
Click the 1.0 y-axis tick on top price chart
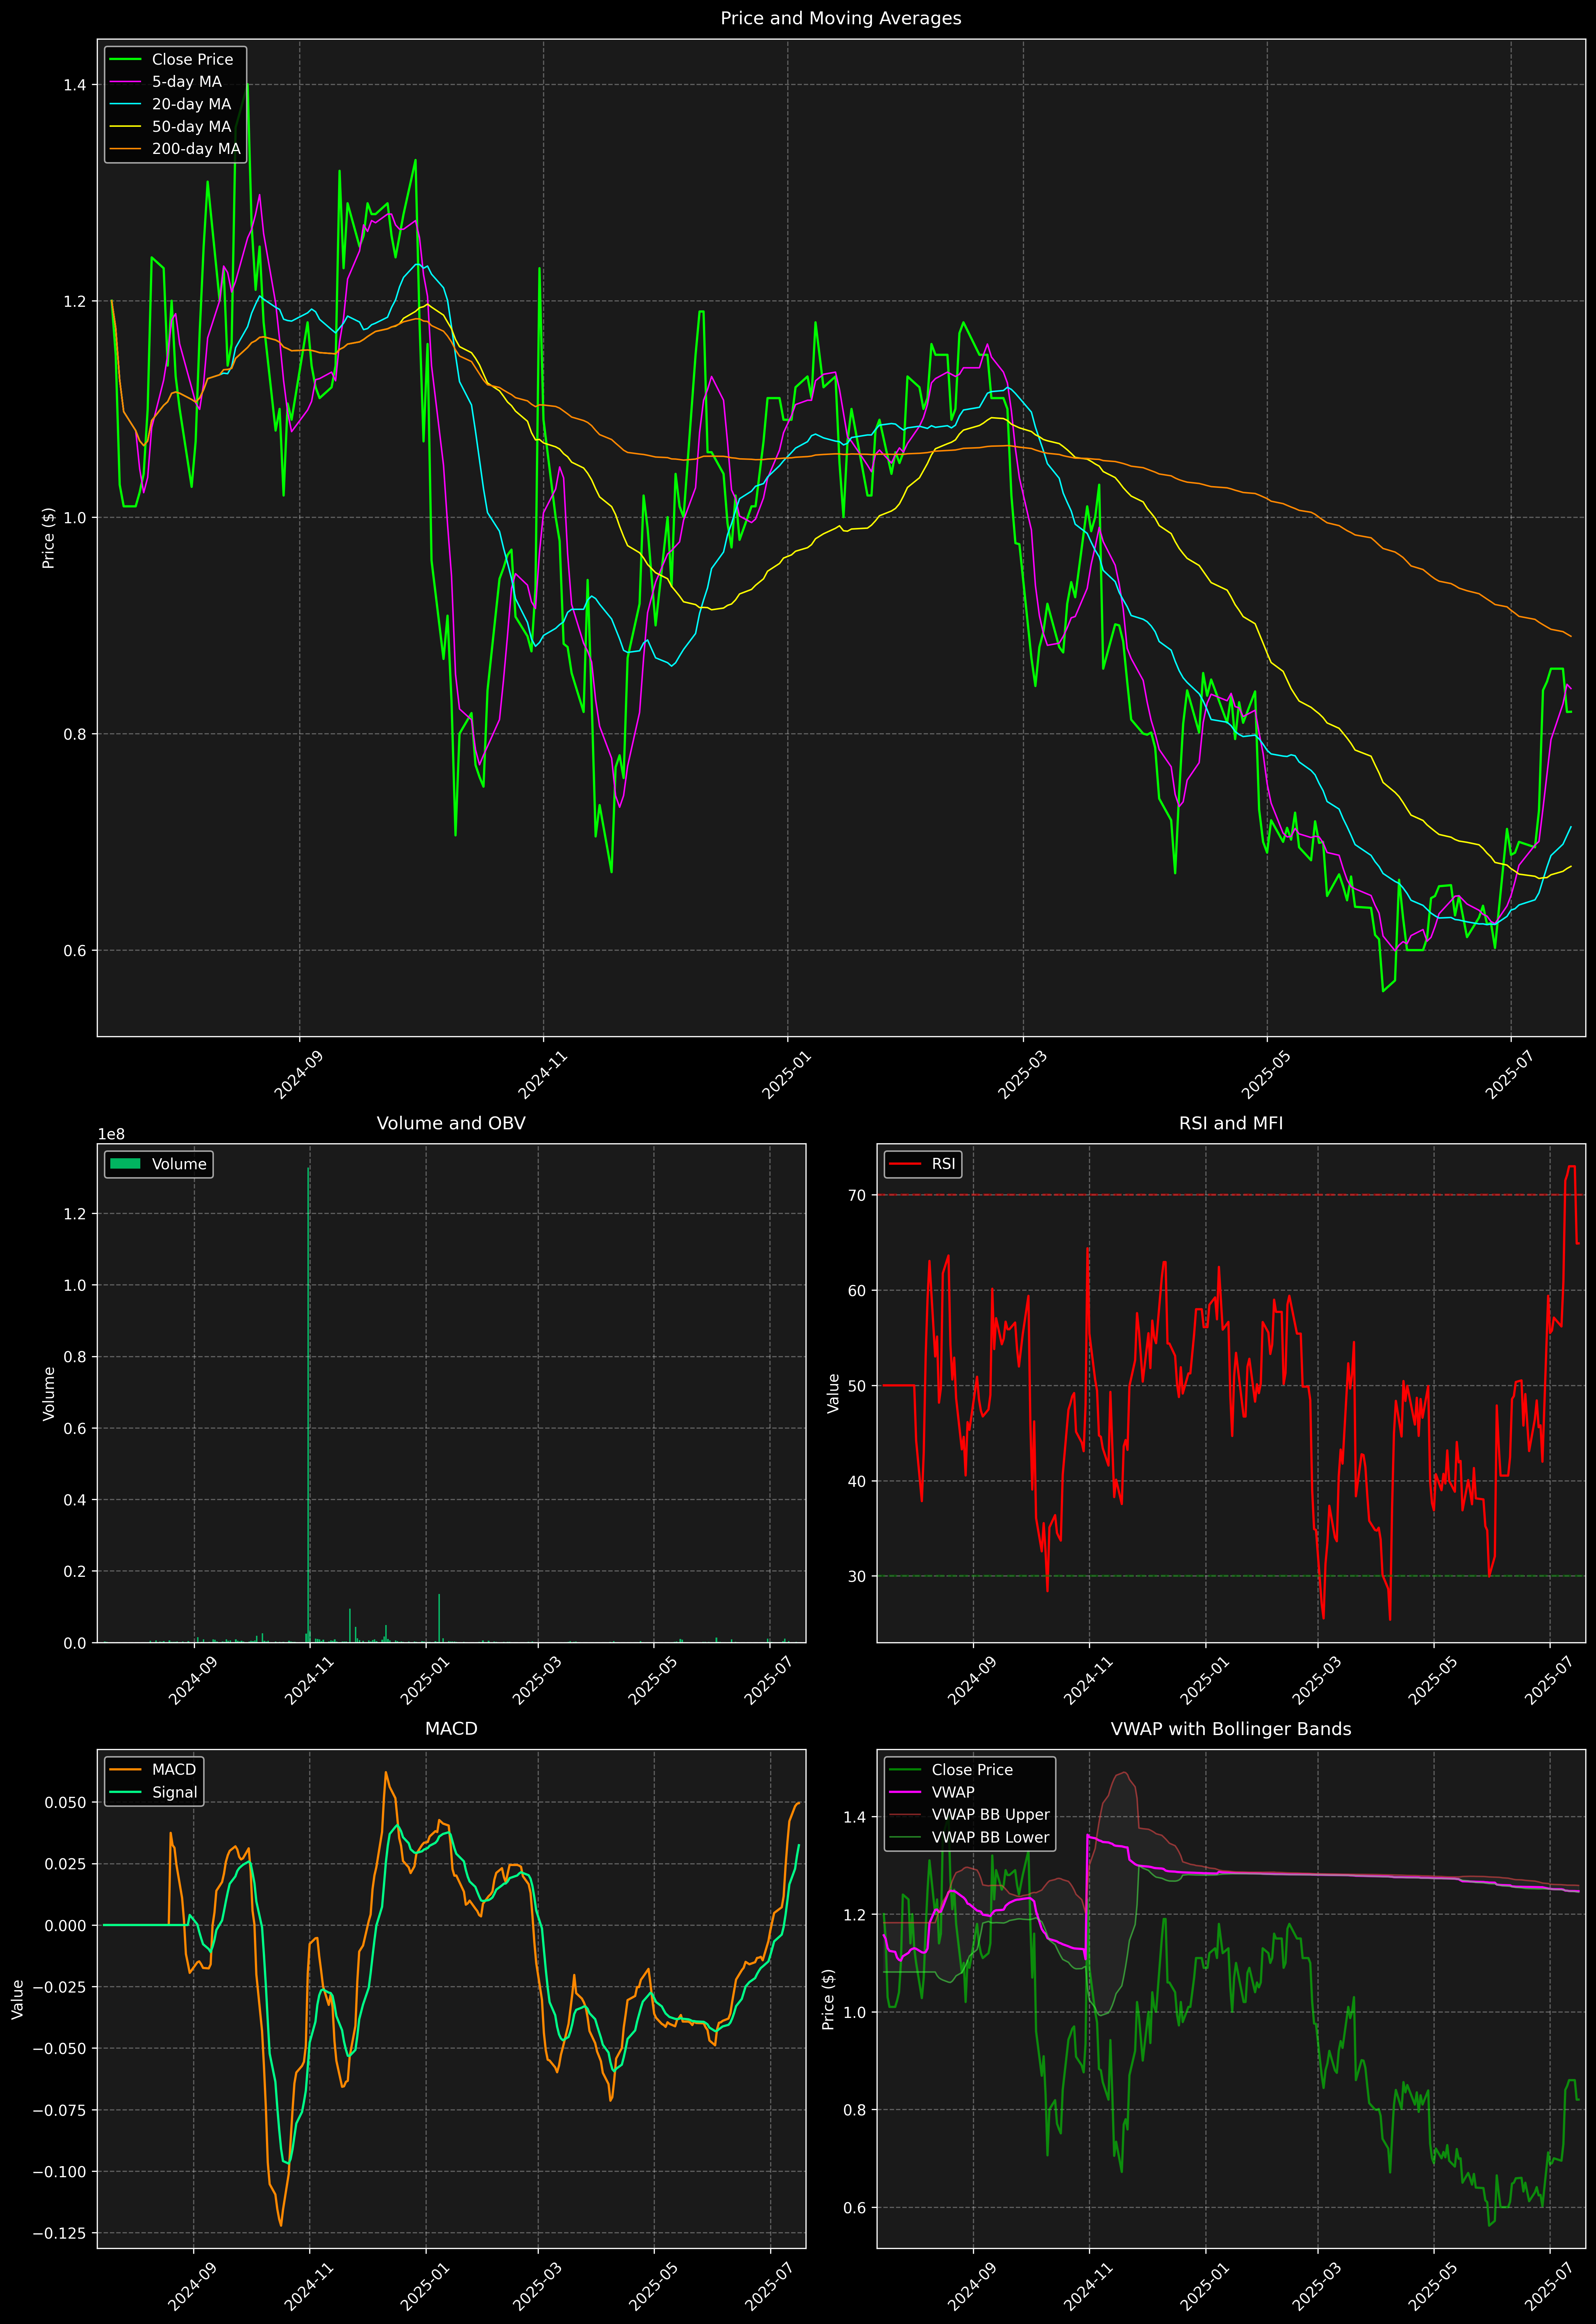click(x=75, y=518)
